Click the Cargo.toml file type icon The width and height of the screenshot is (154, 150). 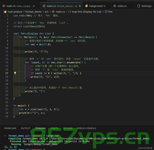tap(86, 6)
